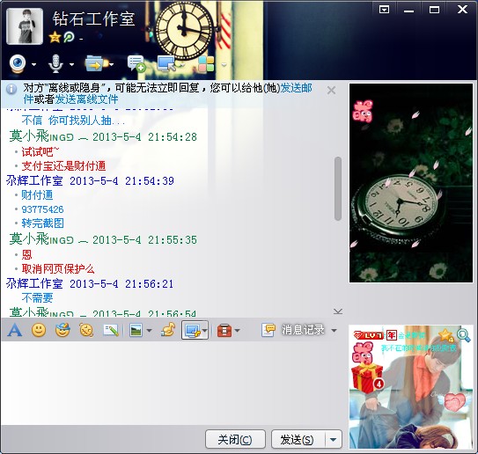The width and height of the screenshot is (478, 454).
Task: Click the info icon in notice bar
Action: click(x=11, y=89)
